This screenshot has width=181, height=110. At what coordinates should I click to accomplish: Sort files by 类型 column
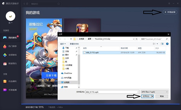tap(140, 48)
